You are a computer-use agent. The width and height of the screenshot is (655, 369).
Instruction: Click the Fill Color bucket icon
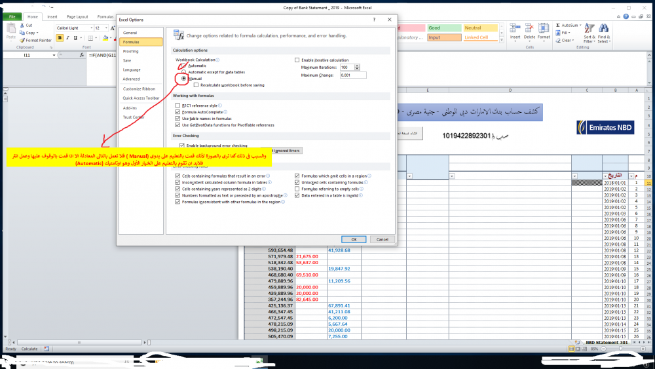click(x=105, y=38)
